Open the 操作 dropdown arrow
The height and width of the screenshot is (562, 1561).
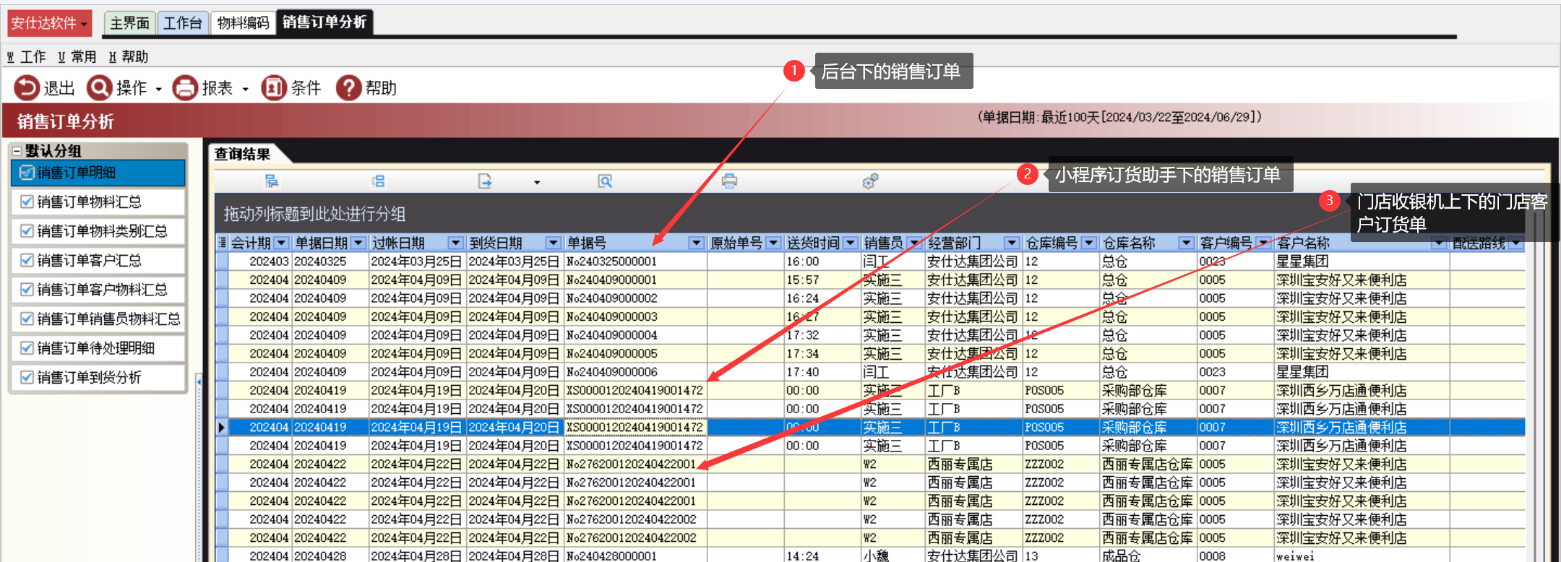[158, 90]
